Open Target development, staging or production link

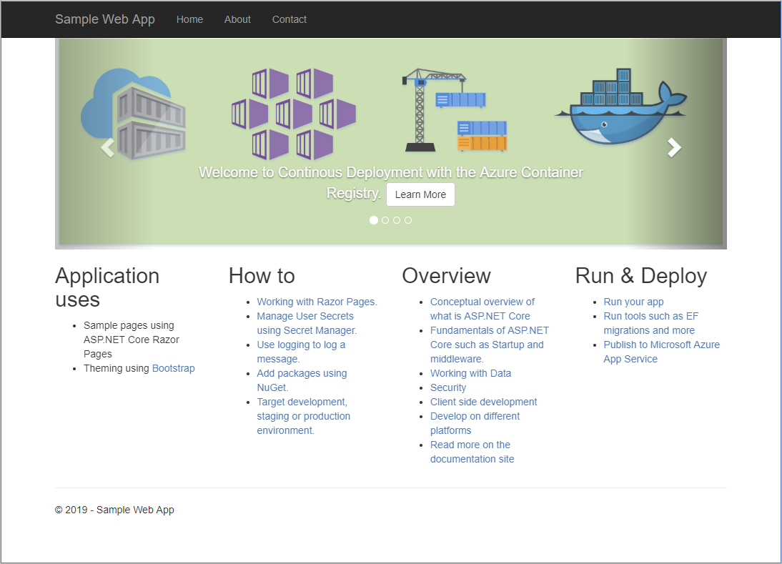point(304,416)
